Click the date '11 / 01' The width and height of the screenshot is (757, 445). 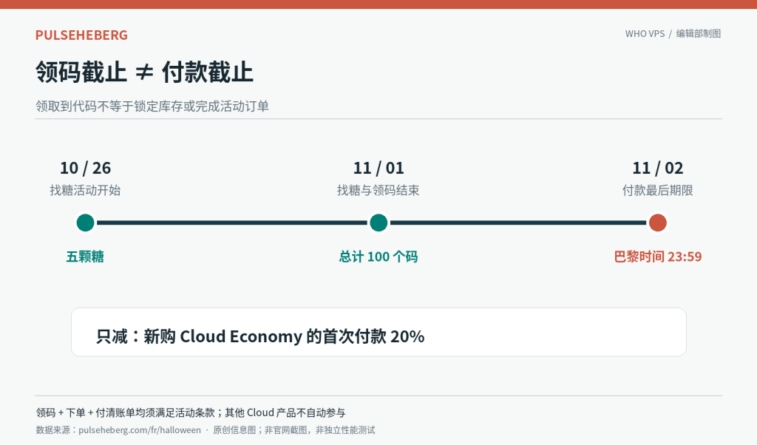tap(378, 168)
